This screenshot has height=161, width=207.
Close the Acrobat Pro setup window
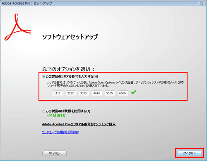pos(202,3)
